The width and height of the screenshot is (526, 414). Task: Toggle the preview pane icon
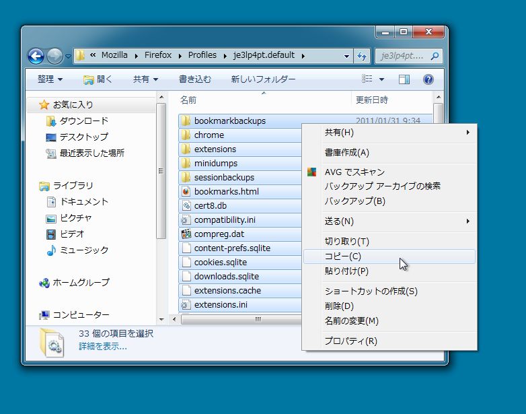point(404,79)
